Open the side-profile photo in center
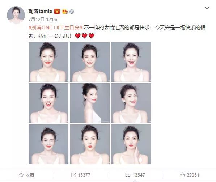This screenshot has height=182, width=216. pyautogui.click(x=90, y=103)
